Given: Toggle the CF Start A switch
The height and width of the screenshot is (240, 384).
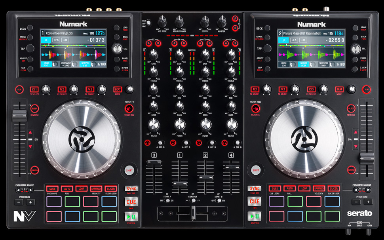Looking at the screenshot, I should coord(167,200).
